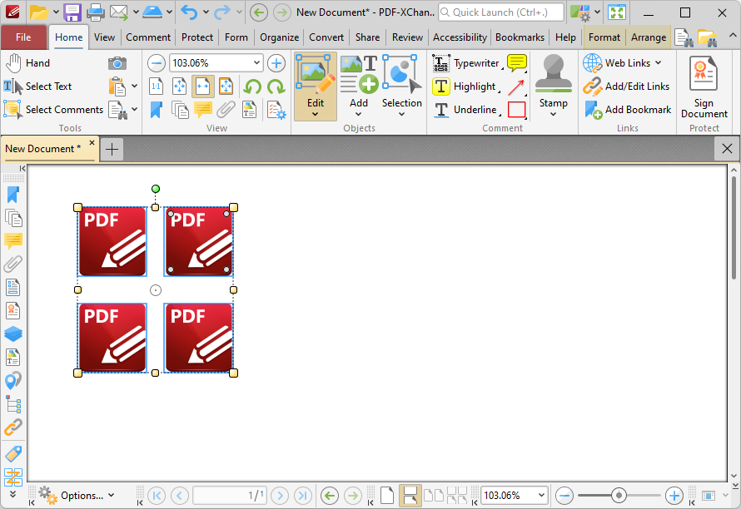The width and height of the screenshot is (741, 509).
Task: Click the zoom in plus button in ribbon
Action: (276, 63)
